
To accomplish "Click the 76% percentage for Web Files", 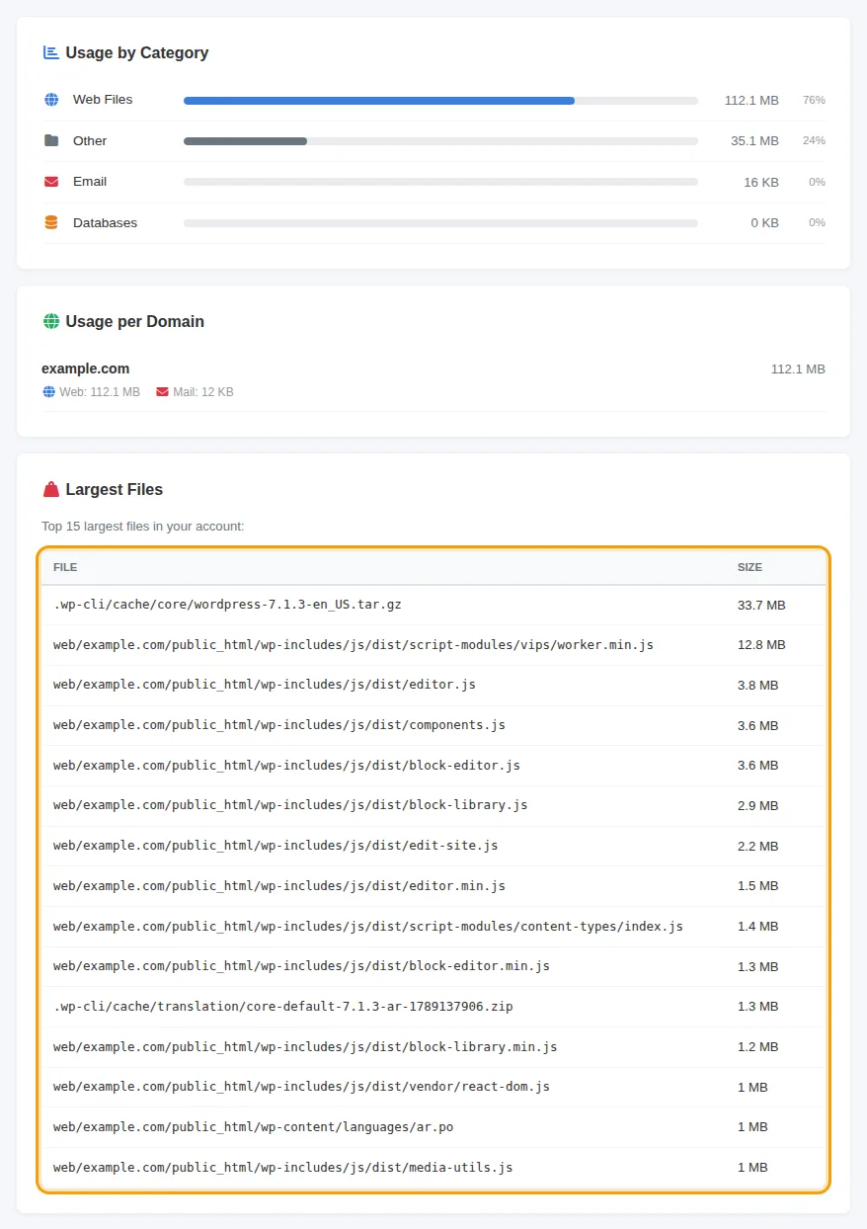I will pos(814,101).
